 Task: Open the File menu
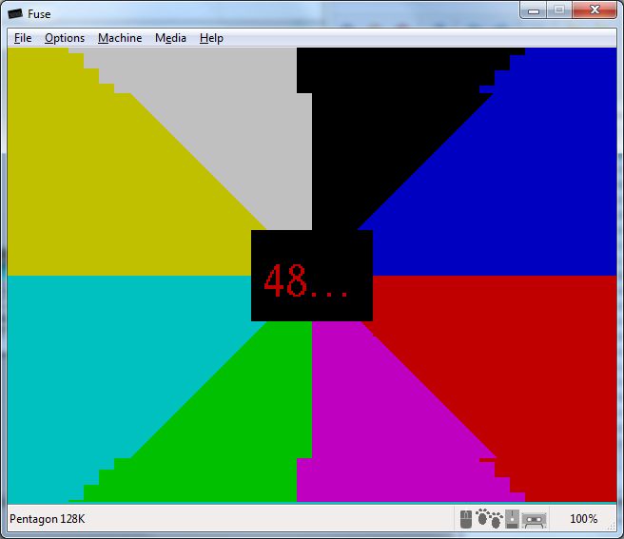(23, 38)
